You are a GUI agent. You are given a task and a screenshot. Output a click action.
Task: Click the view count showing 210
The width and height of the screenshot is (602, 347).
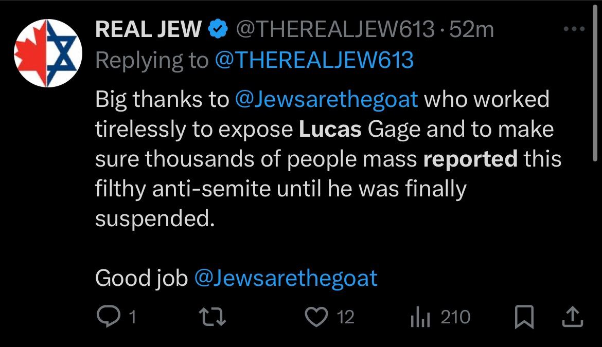click(x=455, y=317)
